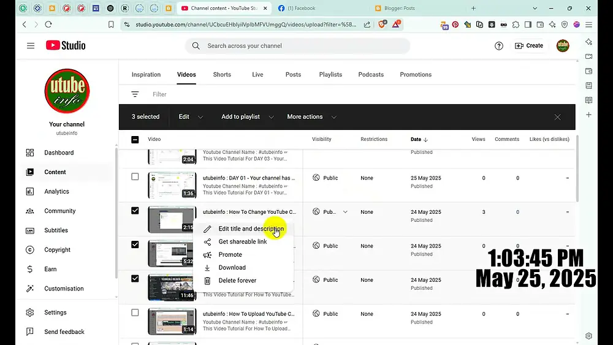Uncheck the checkbox for the 5:32 video
The height and width of the screenshot is (345, 613).
pyautogui.click(x=135, y=245)
